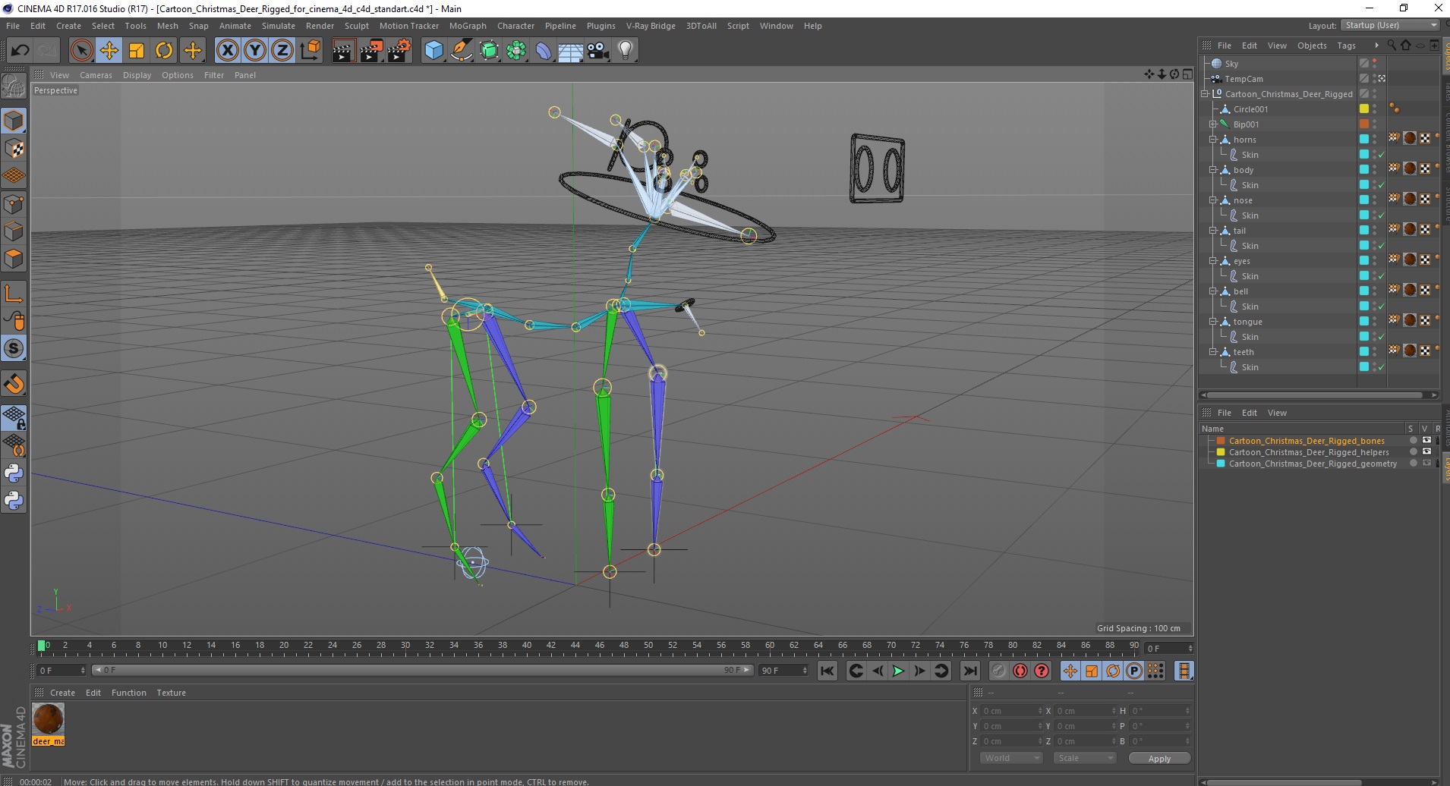Open the Simulate menu
Viewport: 1450px width, 786px height.
point(278,26)
